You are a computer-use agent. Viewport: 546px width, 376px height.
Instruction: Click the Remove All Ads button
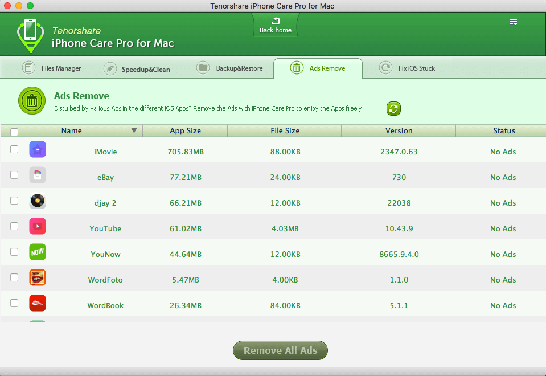(280, 350)
